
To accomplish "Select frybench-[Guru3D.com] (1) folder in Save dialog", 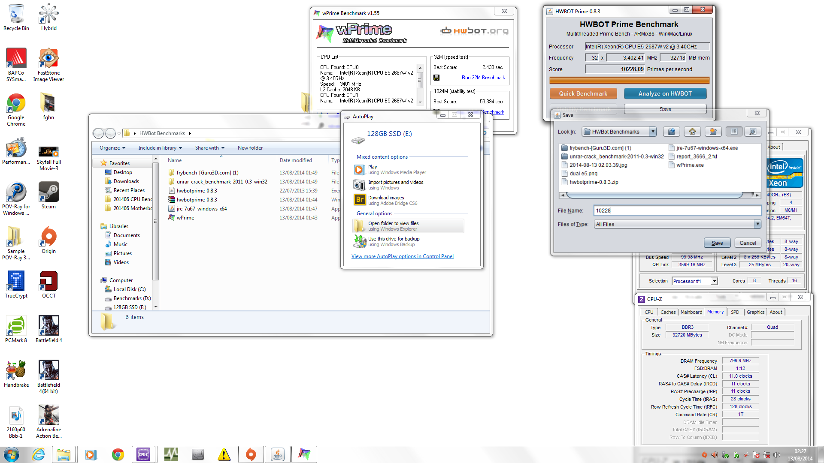I will [x=597, y=148].
